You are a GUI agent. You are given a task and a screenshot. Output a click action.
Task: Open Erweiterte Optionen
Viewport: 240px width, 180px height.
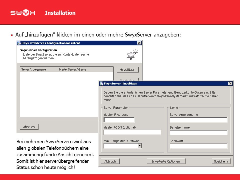pyautogui.click(x=166, y=161)
